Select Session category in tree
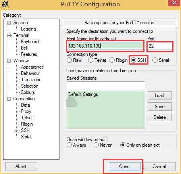Screen dimensions: 181x174 tap(21, 23)
